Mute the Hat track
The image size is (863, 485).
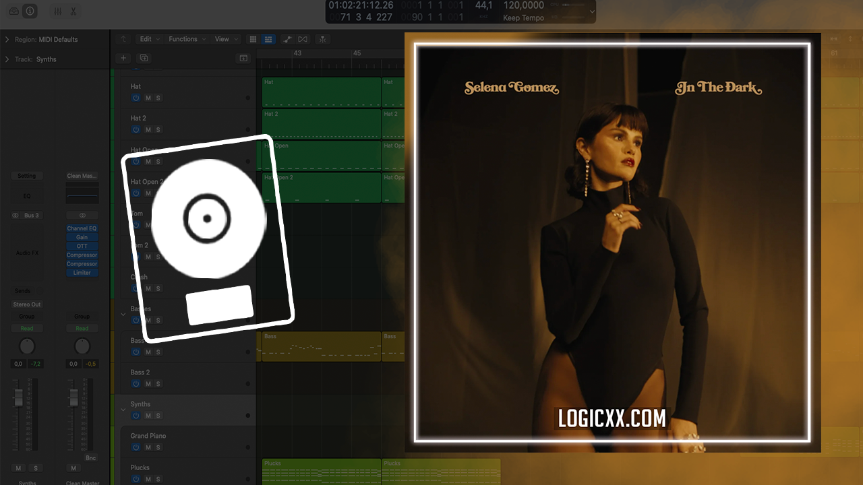(x=148, y=98)
